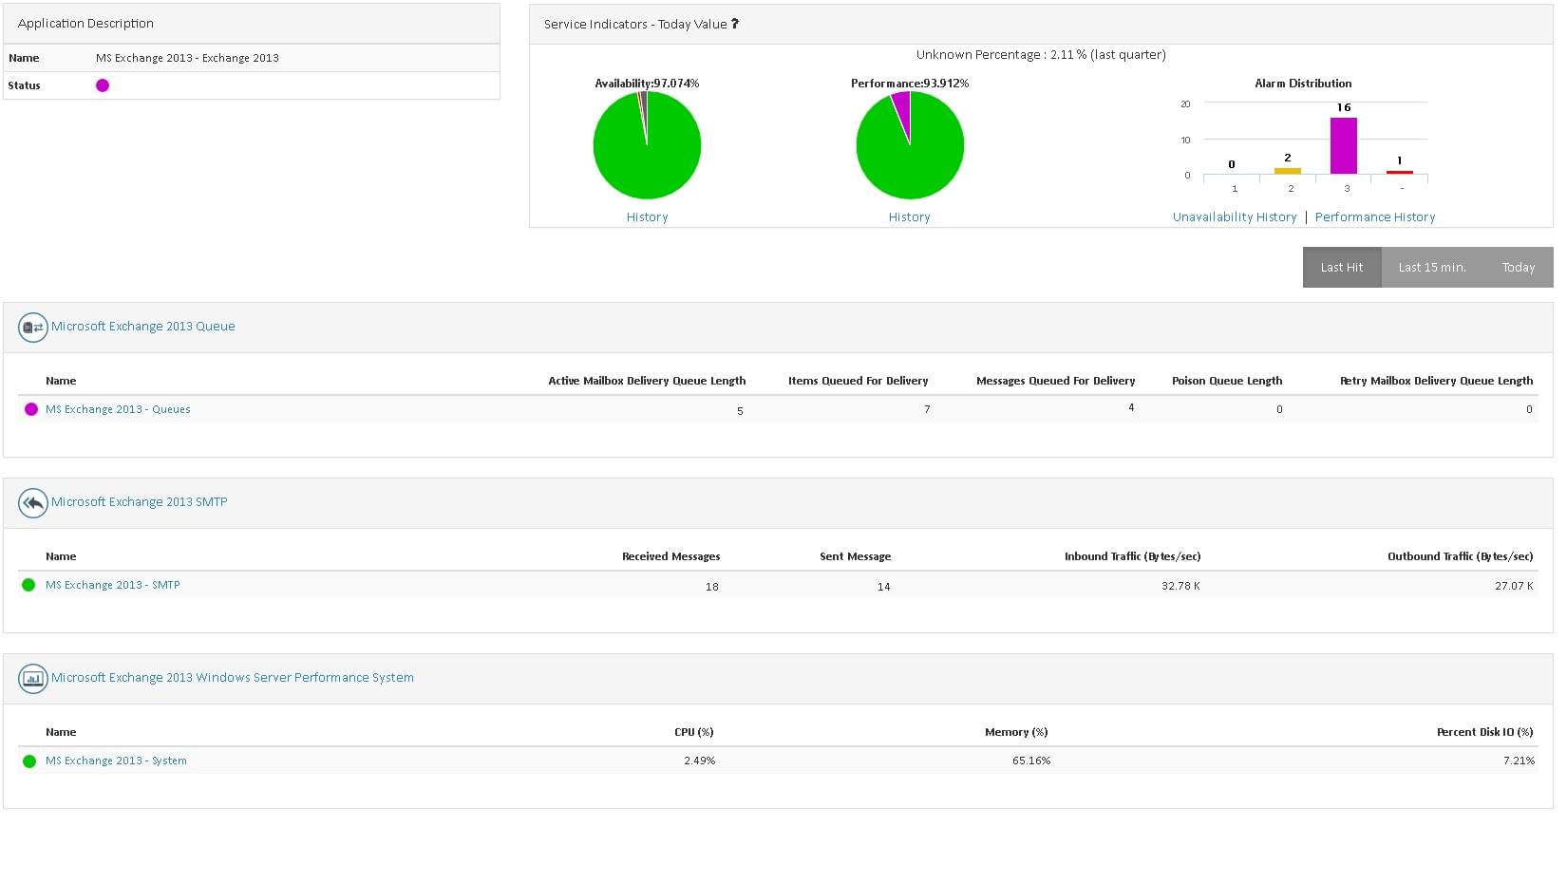
Task: Click the Percent Disk IO value 7.21%
Action: point(1520,761)
